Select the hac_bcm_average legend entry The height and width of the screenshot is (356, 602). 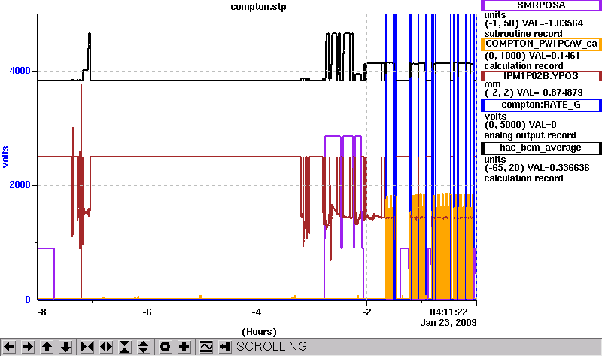[x=541, y=148]
